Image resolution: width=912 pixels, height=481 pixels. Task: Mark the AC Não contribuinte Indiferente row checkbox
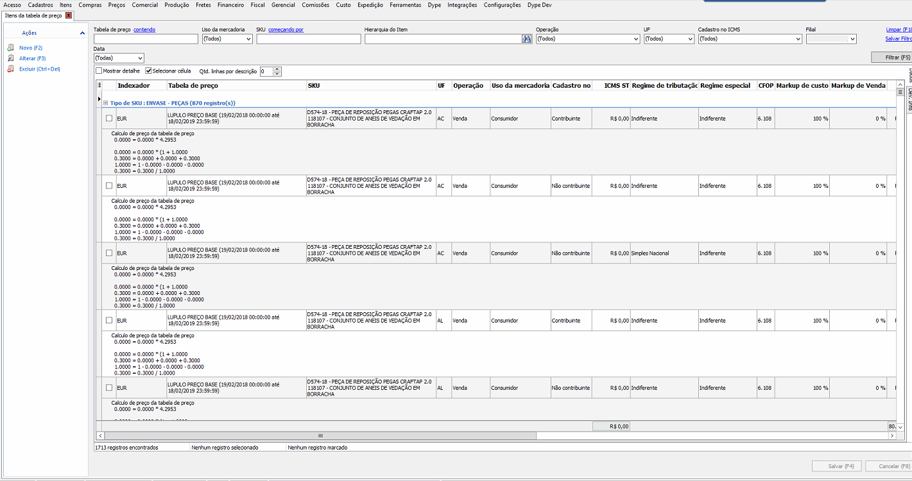(x=109, y=185)
